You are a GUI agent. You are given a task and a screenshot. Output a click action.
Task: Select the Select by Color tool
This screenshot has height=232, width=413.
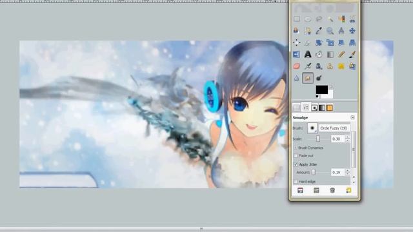[x=341, y=19]
